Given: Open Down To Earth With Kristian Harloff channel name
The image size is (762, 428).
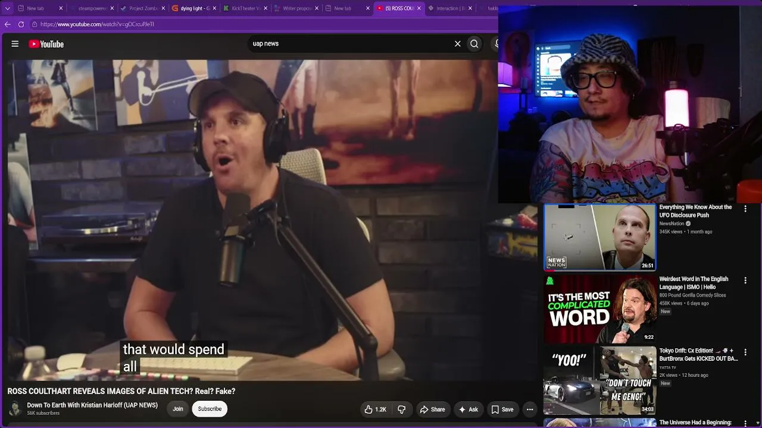Looking at the screenshot, I should (x=92, y=405).
